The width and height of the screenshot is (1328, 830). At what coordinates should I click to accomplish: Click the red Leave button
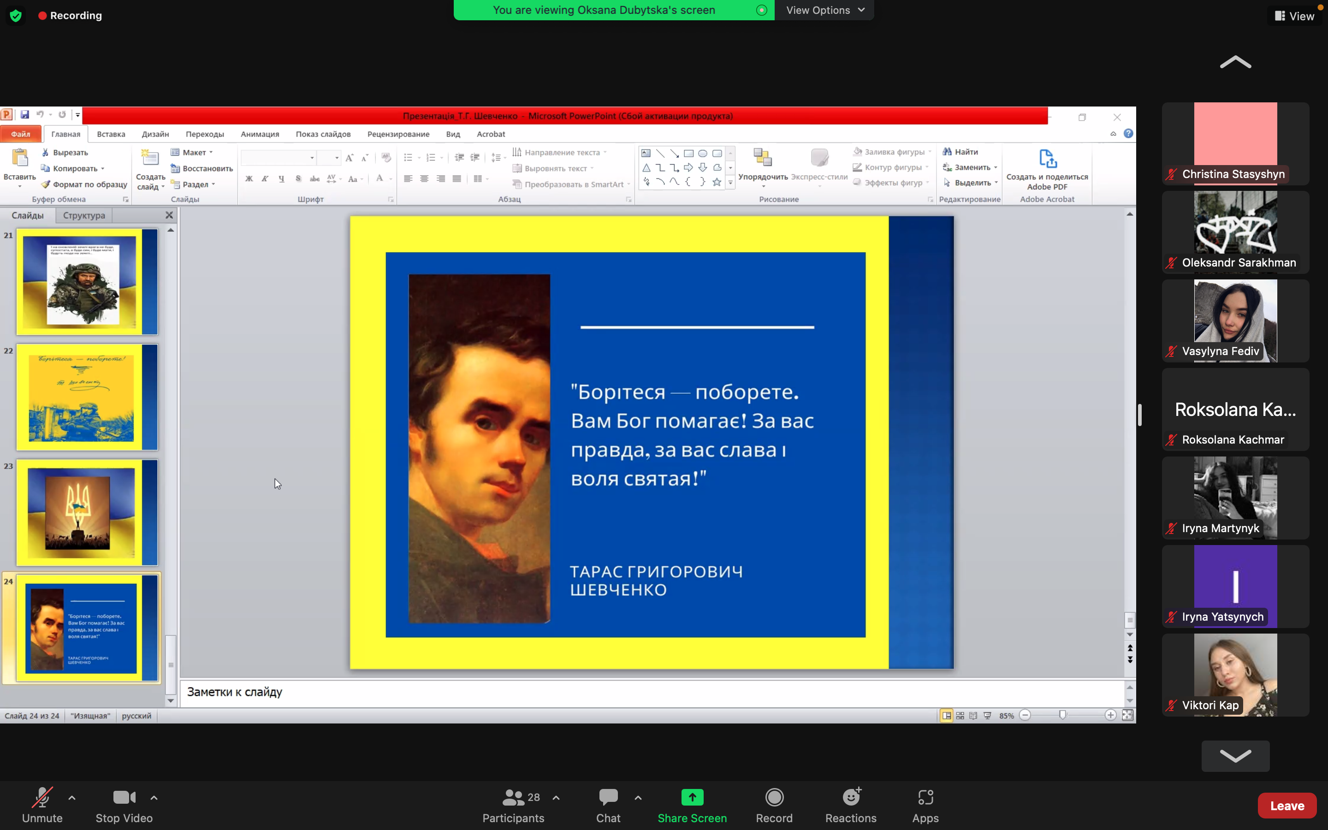1287,805
